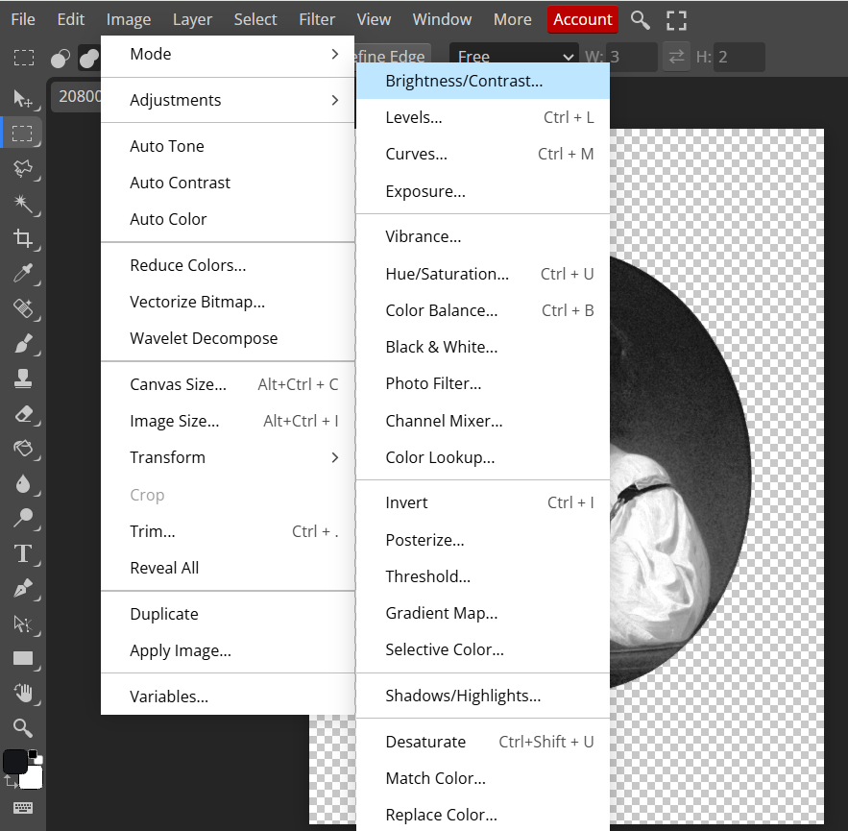This screenshot has width=848, height=831.
Task: Click the red Account button
Action: [582, 19]
